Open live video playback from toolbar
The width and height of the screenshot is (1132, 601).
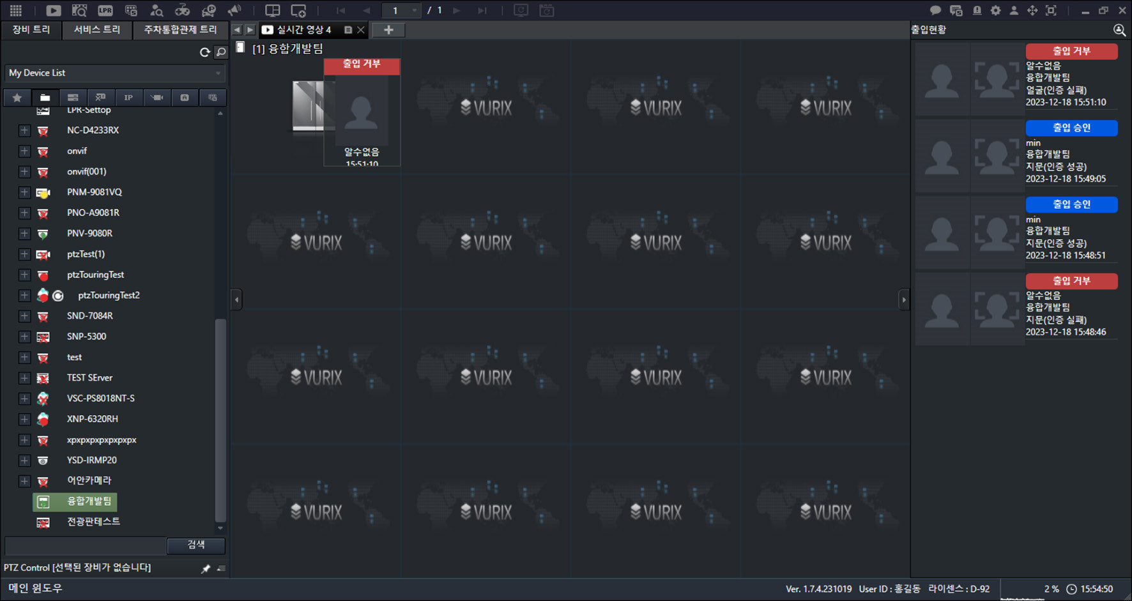click(54, 10)
